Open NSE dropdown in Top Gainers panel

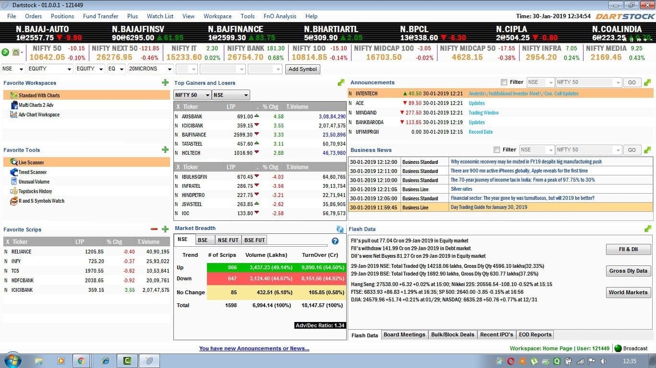(231, 95)
